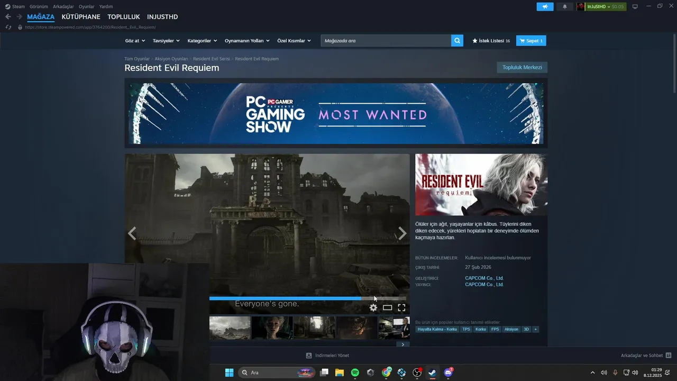The height and width of the screenshot is (381, 677).
Task: Click the FPS tag
Action: coord(495,329)
